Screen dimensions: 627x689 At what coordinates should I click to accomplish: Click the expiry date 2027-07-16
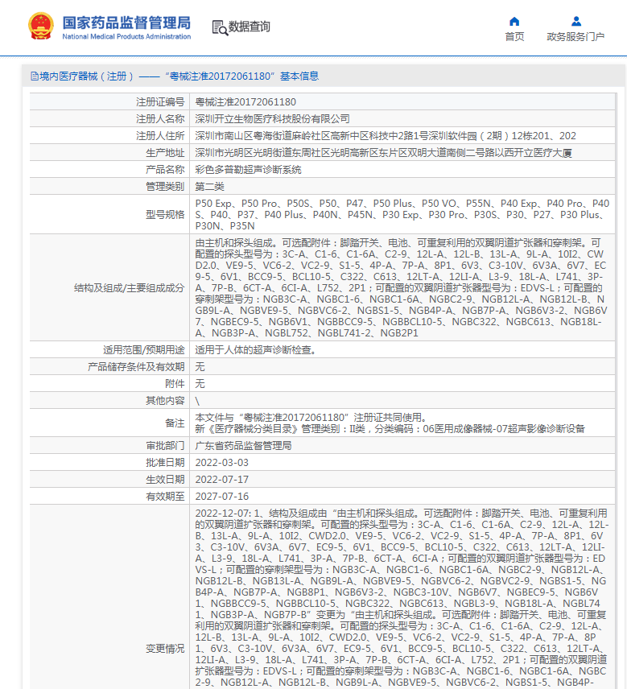tap(222, 497)
